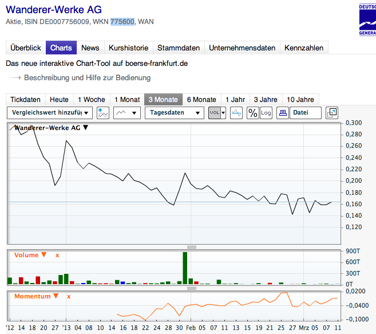Click the print chart icon
376x334 pixels.
pyautogui.click(x=282, y=113)
